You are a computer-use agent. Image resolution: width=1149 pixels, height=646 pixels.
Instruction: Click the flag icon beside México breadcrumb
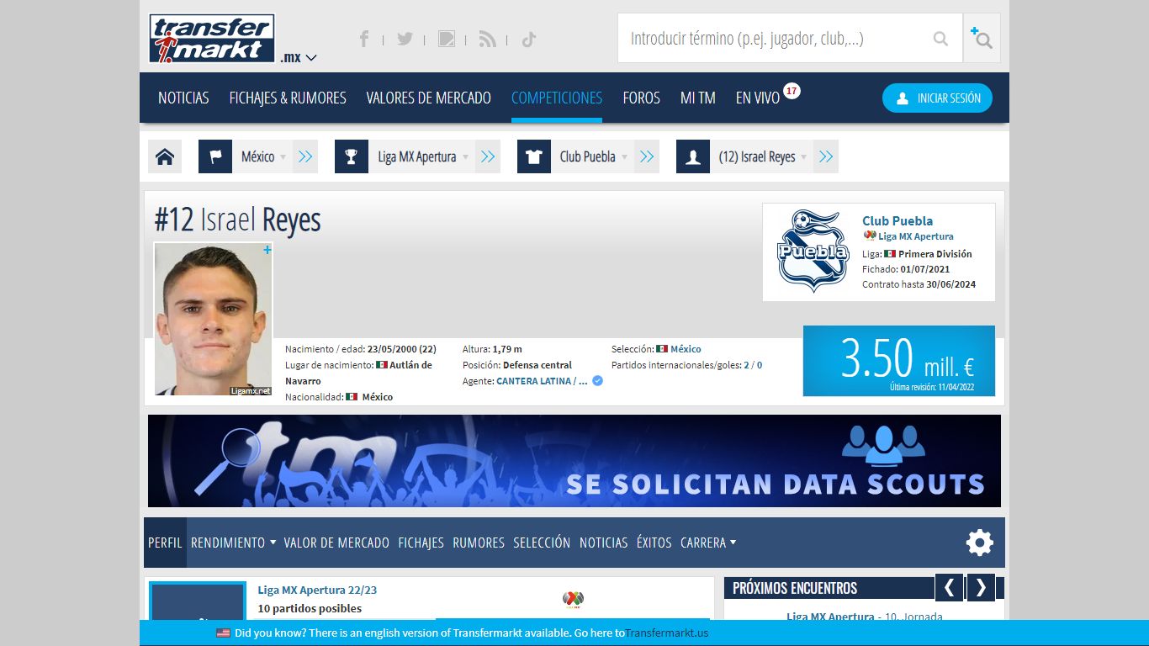(215, 156)
